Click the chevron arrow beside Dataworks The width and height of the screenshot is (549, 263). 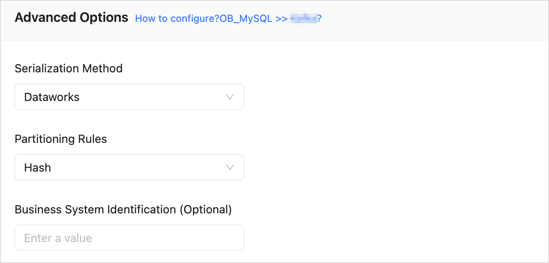coord(230,97)
